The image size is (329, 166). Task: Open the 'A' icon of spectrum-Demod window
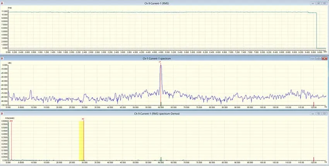pyautogui.click(x=2, y=113)
